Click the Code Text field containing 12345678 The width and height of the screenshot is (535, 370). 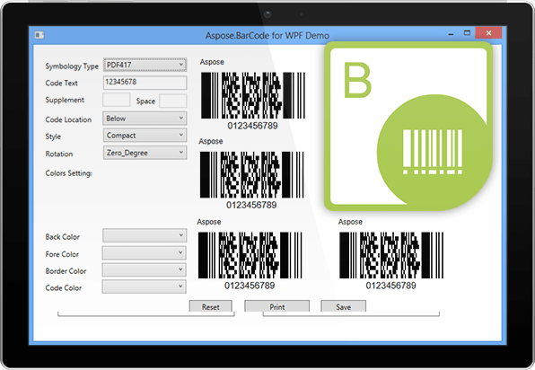(x=145, y=83)
